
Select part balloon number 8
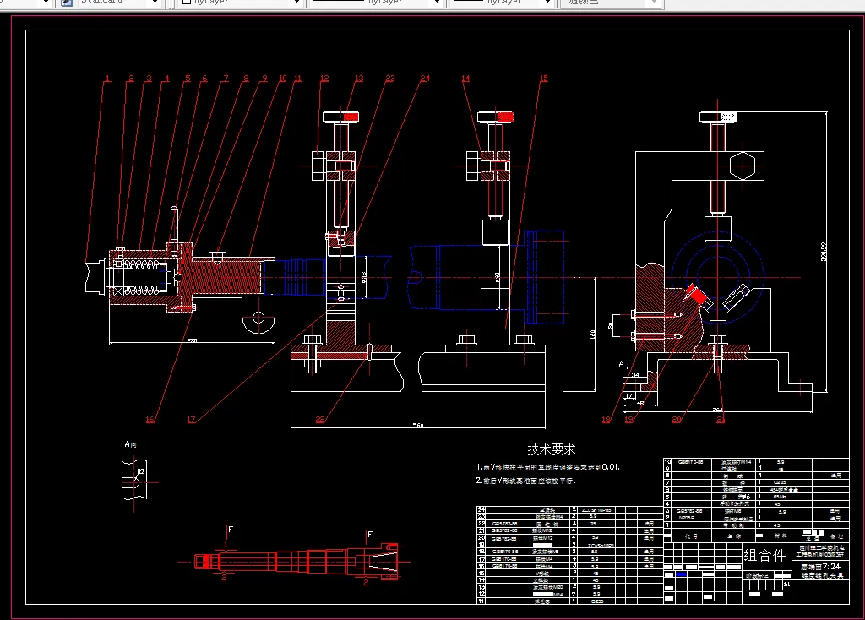(x=246, y=79)
